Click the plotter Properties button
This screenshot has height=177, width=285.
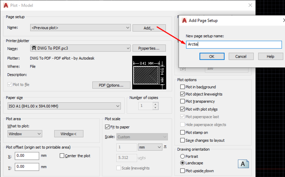click(149, 48)
